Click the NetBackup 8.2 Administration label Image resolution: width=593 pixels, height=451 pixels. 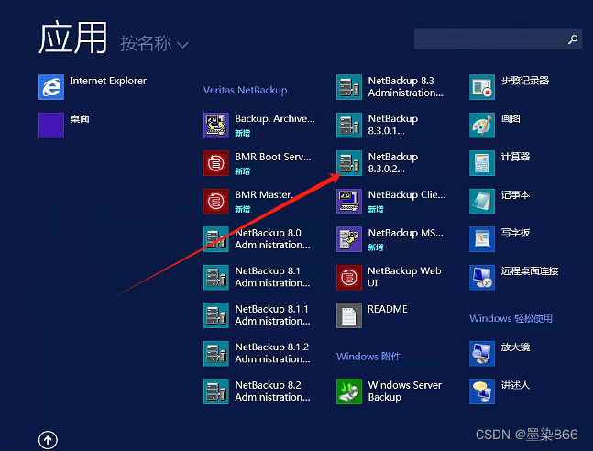(273, 390)
